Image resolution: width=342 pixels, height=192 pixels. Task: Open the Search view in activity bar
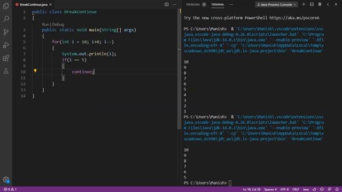[6, 19]
